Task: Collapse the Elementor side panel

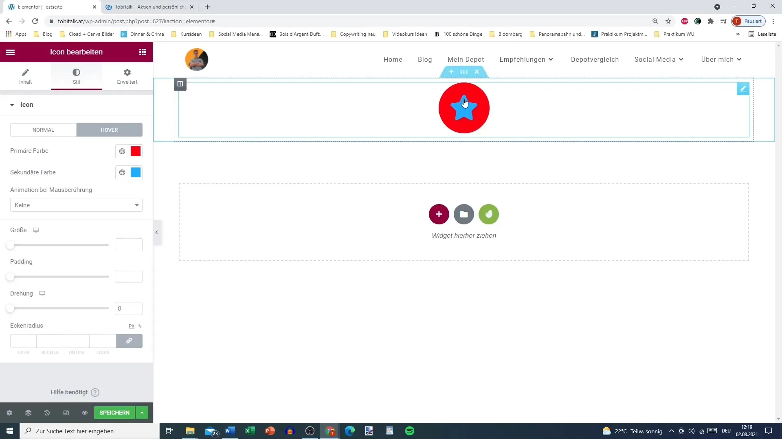Action: tap(157, 233)
